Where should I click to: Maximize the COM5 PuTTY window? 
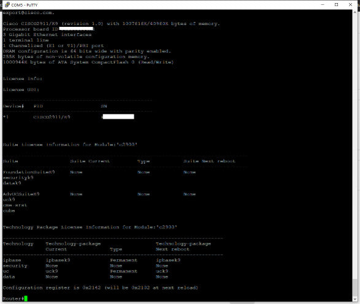336,4
